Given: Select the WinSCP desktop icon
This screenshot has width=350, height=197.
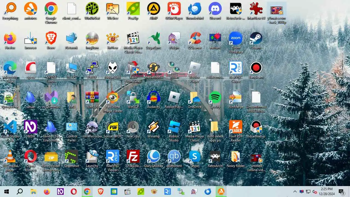Looking at the screenshot, I should pos(133,100).
